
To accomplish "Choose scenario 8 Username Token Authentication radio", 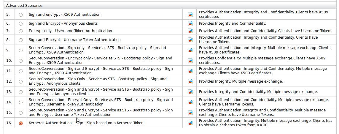I will tap(20, 40).
